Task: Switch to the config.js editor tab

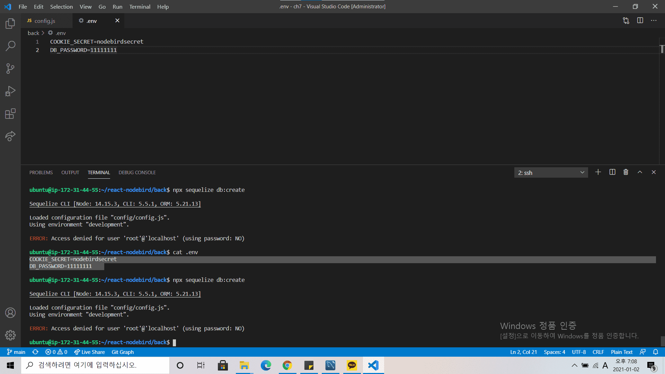Action: tap(45, 21)
